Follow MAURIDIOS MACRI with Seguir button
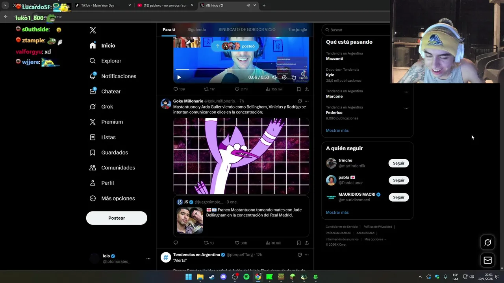This screenshot has width=504, height=283. (398, 197)
